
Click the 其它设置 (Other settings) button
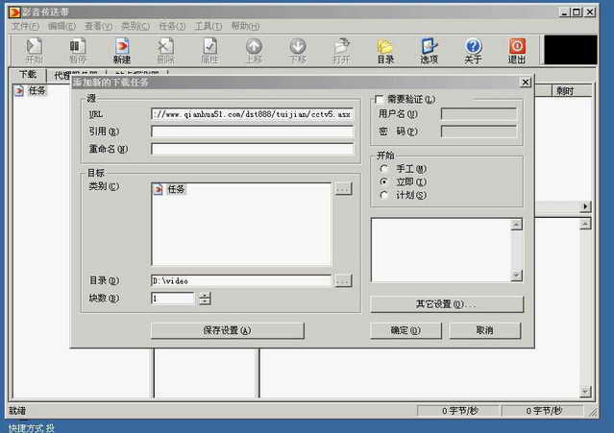447,304
